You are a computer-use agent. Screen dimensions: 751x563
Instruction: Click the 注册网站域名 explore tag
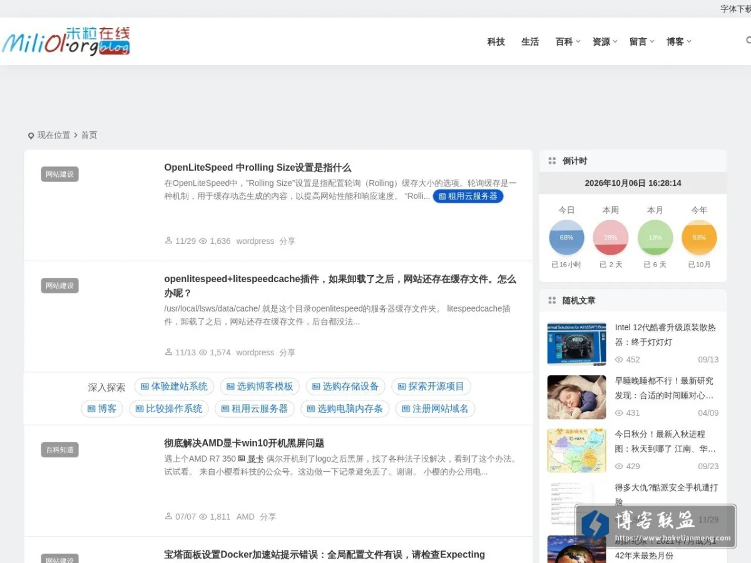[436, 408]
